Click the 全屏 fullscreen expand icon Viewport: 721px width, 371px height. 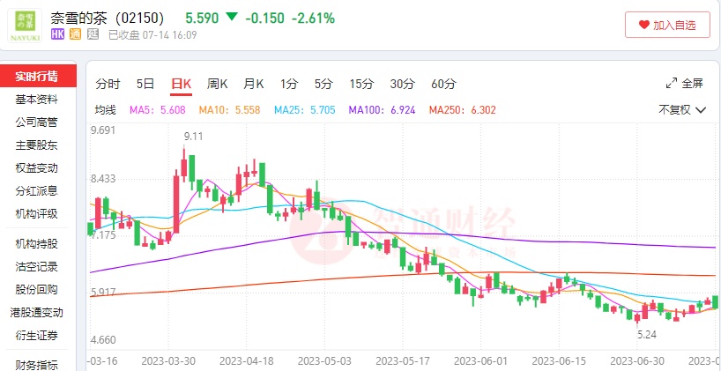(672, 84)
